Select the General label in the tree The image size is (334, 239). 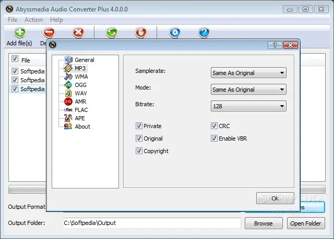pos(85,60)
